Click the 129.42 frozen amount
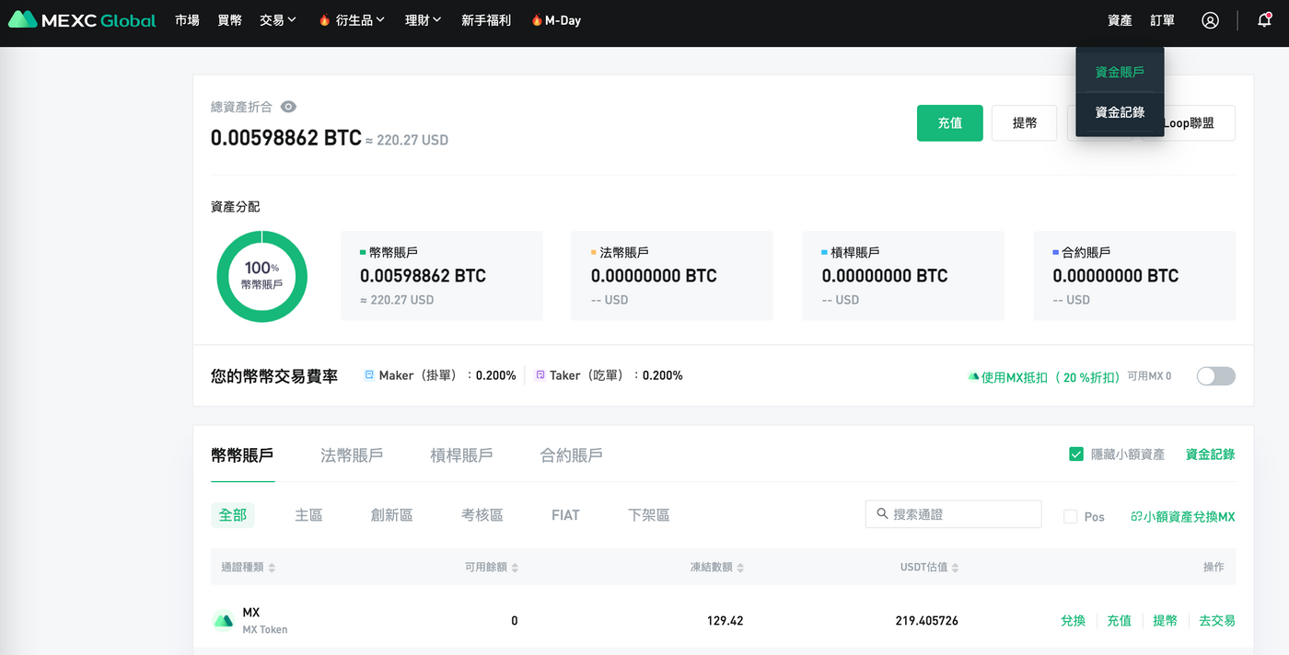The image size is (1289, 655). [725, 621]
